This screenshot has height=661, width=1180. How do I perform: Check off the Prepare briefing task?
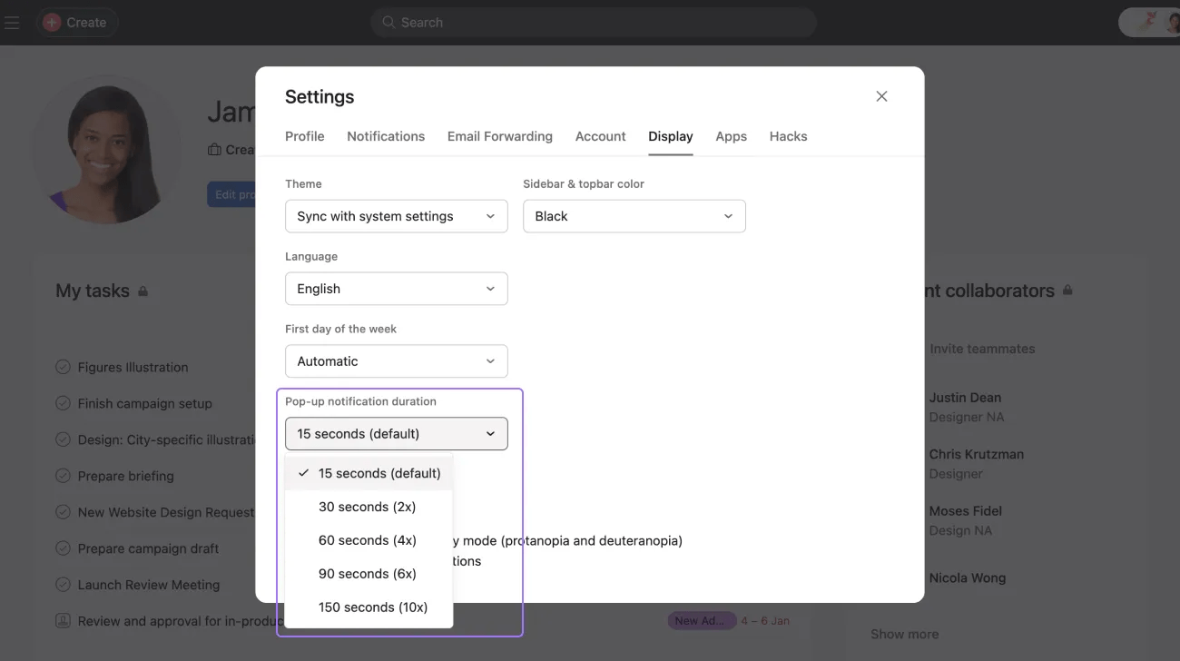tap(63, 476)
